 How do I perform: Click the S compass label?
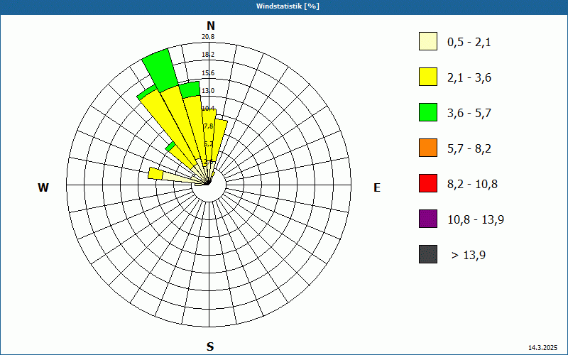tap(210, 346)
